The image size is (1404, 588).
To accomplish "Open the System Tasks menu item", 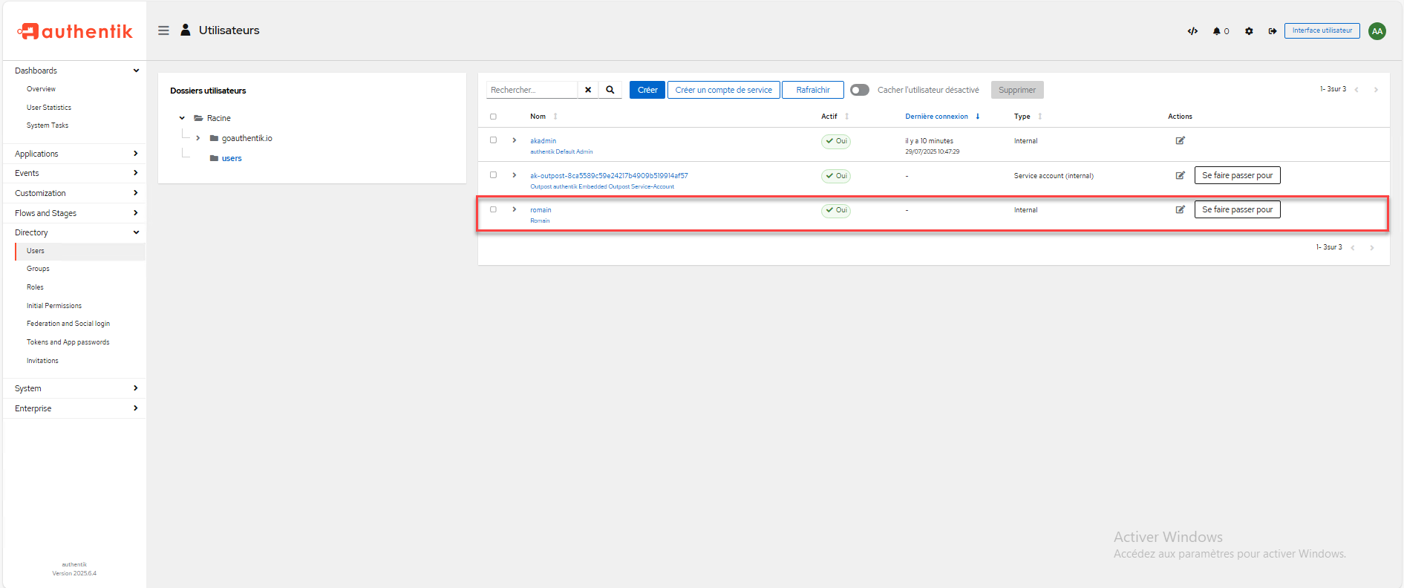I will tap(48, 125).
